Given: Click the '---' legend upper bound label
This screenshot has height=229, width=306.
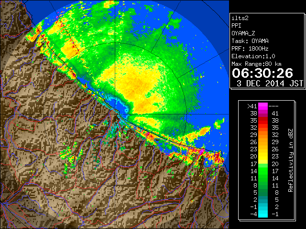Looking at the screenshot, I should click(x=273, y=106).
